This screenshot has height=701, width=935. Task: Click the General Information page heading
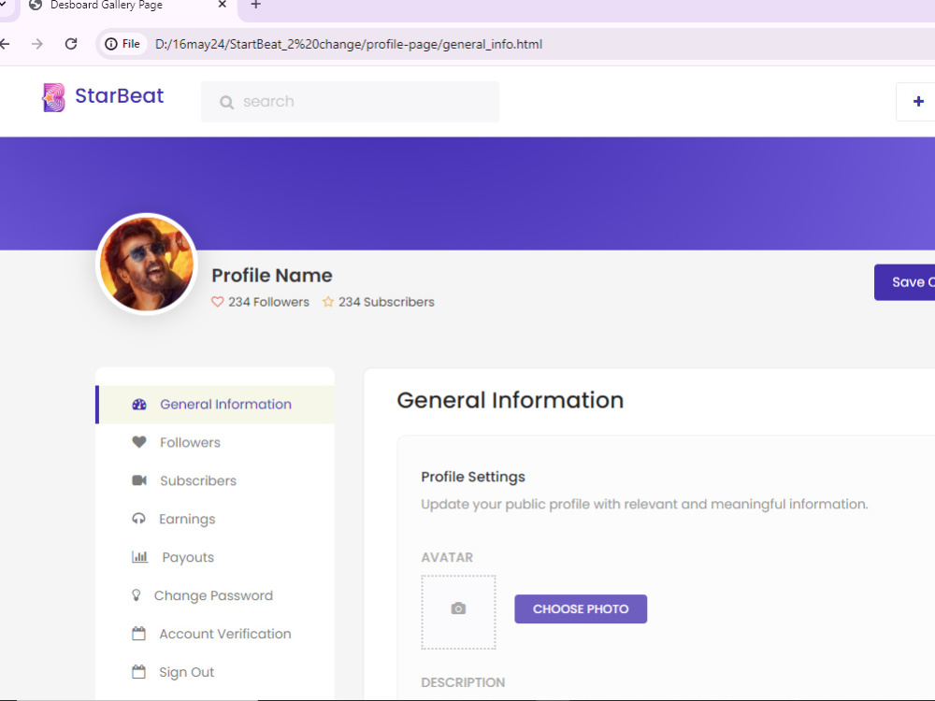point(511,400)
